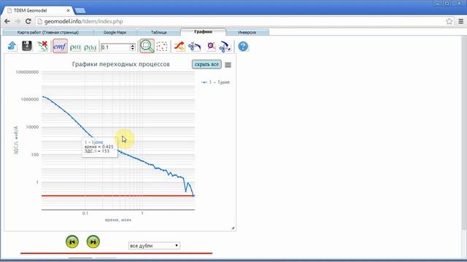467x262 pixels.
Task: Toggle the '1 – 1joint' legend series
Action: 216,82
